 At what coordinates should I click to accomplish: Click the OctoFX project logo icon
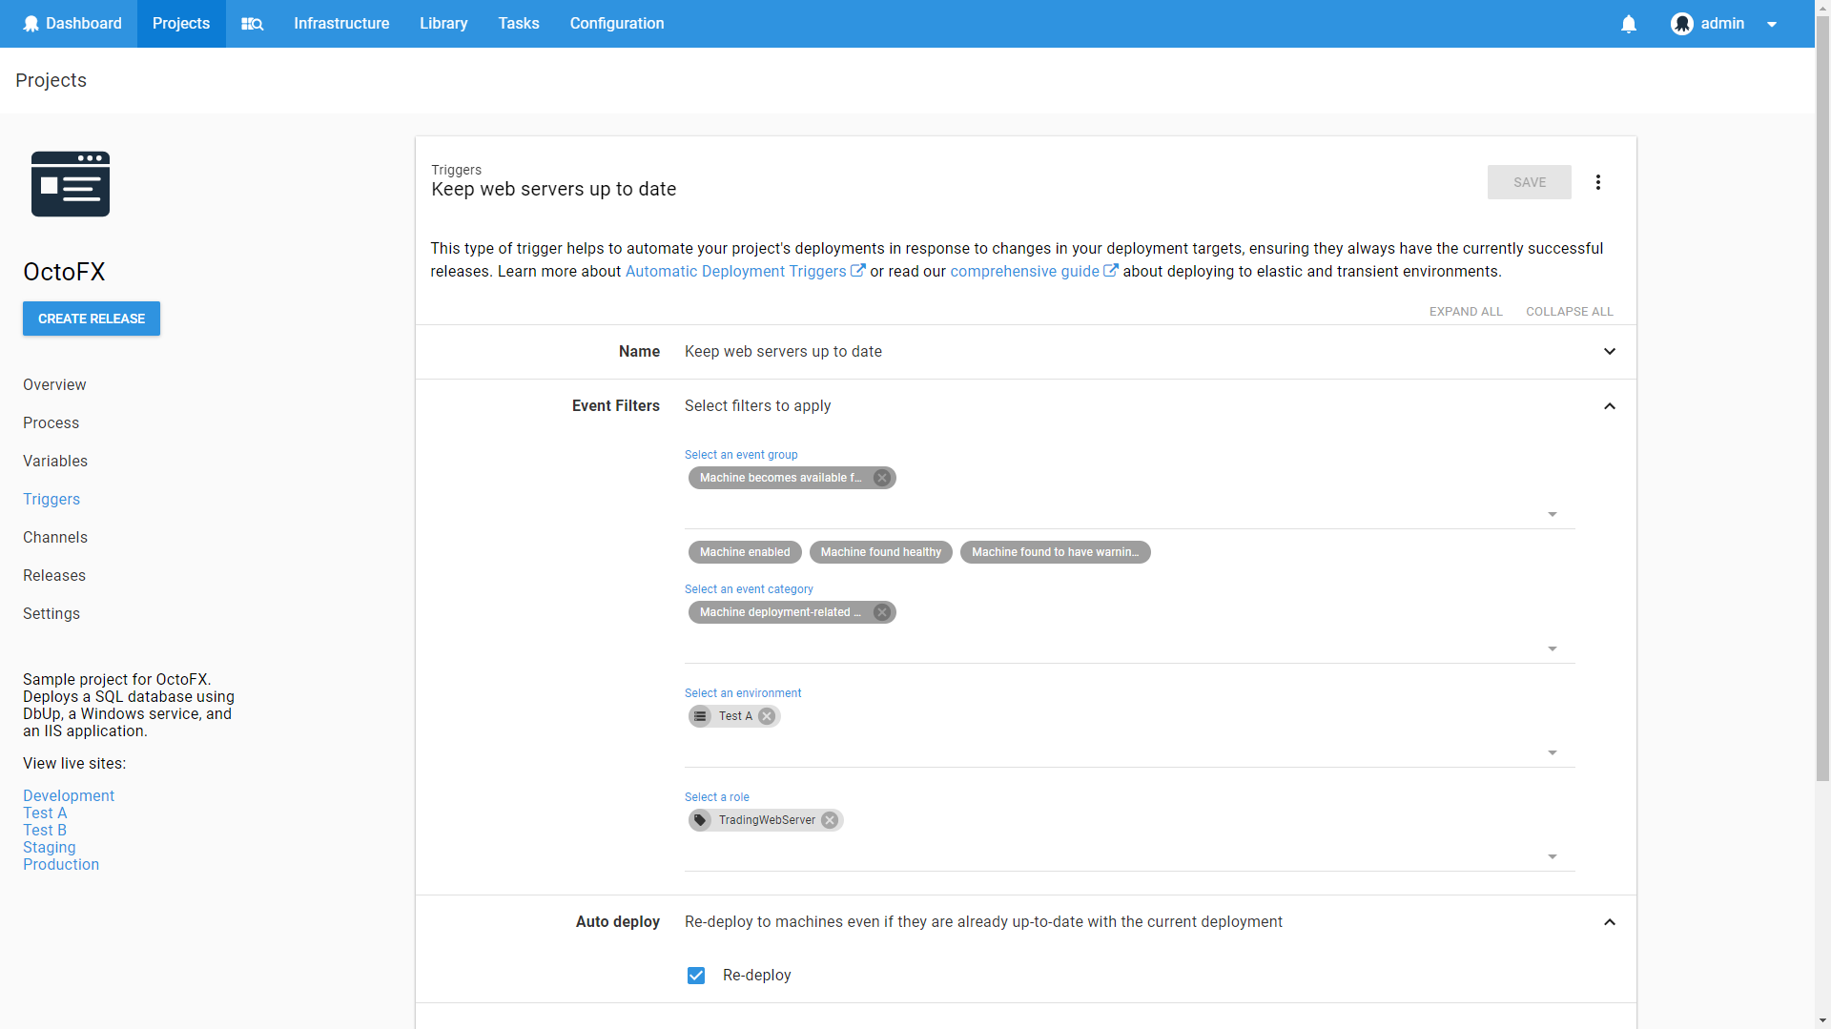71,184
